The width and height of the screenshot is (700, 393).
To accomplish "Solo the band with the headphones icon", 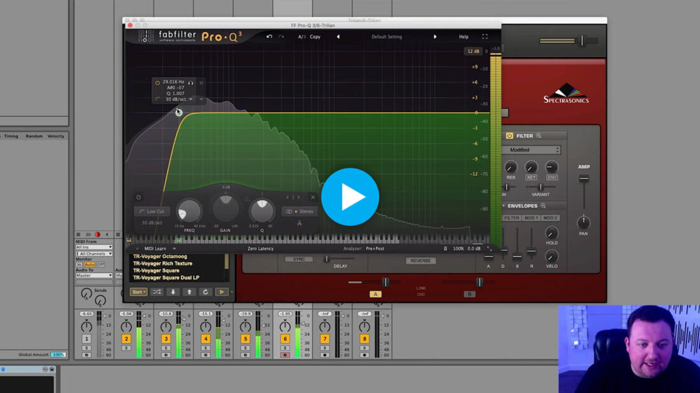I will coord(191,83).
